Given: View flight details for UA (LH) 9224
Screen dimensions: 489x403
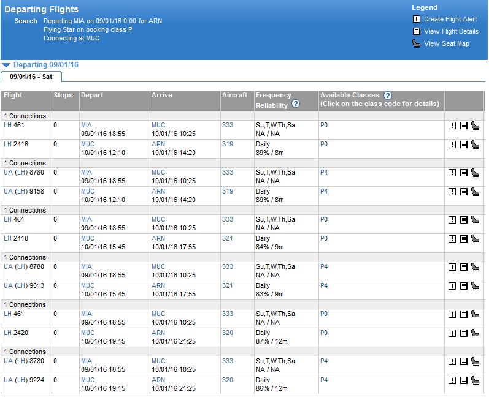Looking at the screenshot, I should [x=463, y=380].
